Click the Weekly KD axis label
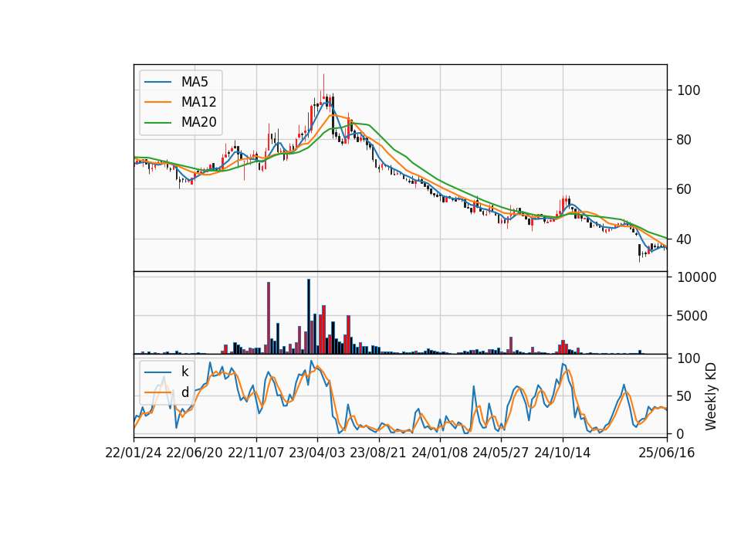The height and width of the screenshot is (533, 741). 711,396
